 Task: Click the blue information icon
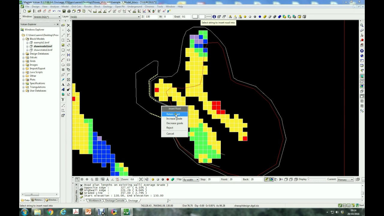click(x=214, y=17)
